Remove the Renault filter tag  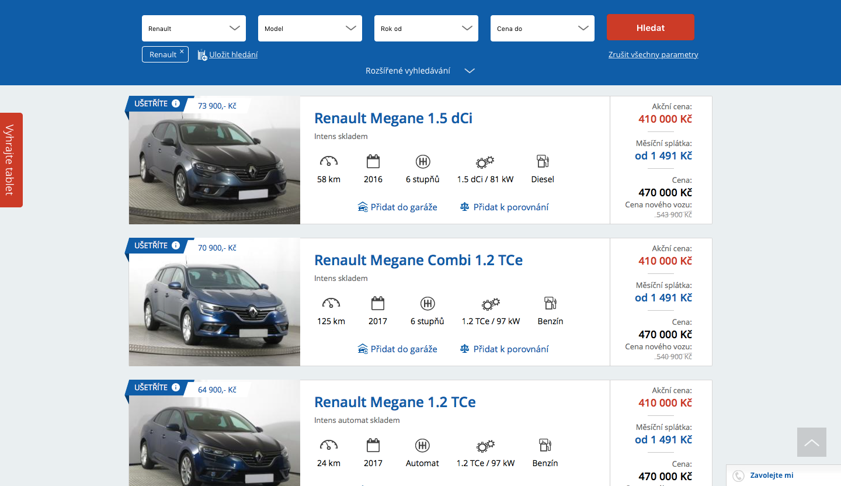click(182, 51)
